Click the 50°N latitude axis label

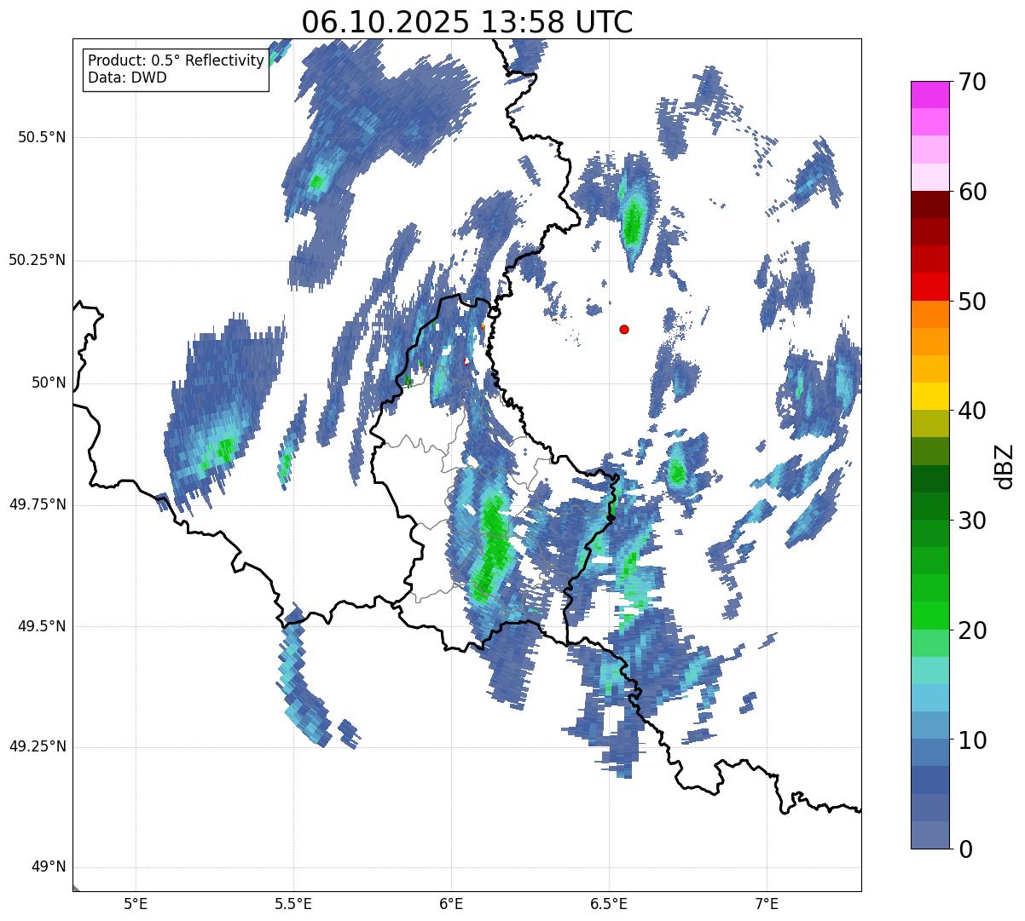click(49, 383)
